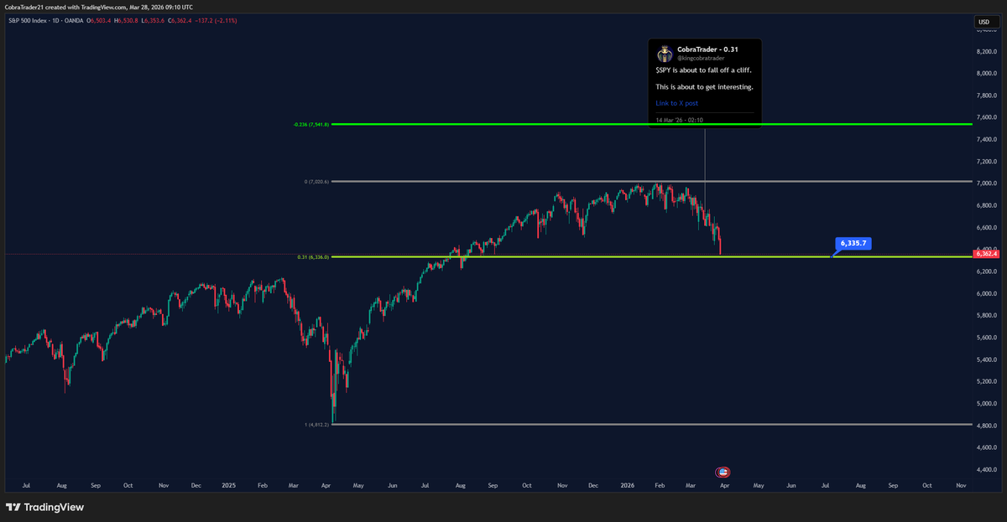The width and height of the screenshot is (1007, 522).
Task: Click the TradingView logo in the footer
Action: pos(44,507)
